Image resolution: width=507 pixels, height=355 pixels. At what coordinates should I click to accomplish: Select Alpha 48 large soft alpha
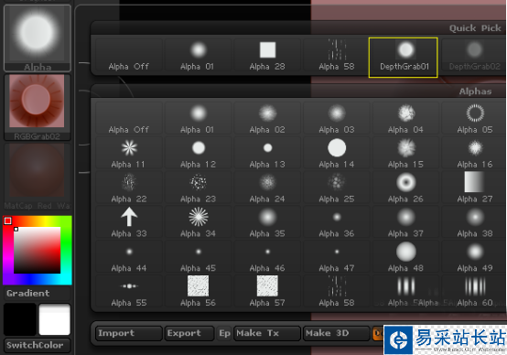pos(405,257)
